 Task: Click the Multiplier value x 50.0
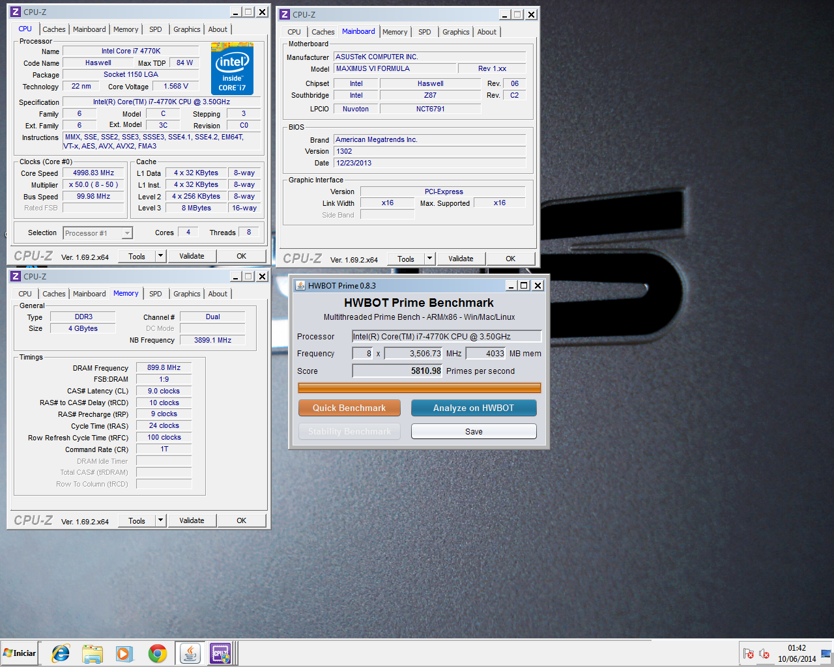coord(93,184)
